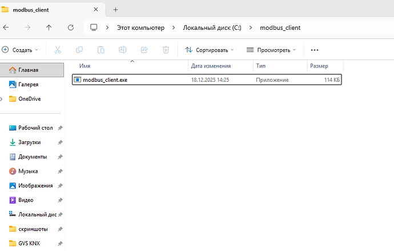394x251 pixels.
Task: Click the Delete trash bin icon
Action: click(x=166, y=50)
